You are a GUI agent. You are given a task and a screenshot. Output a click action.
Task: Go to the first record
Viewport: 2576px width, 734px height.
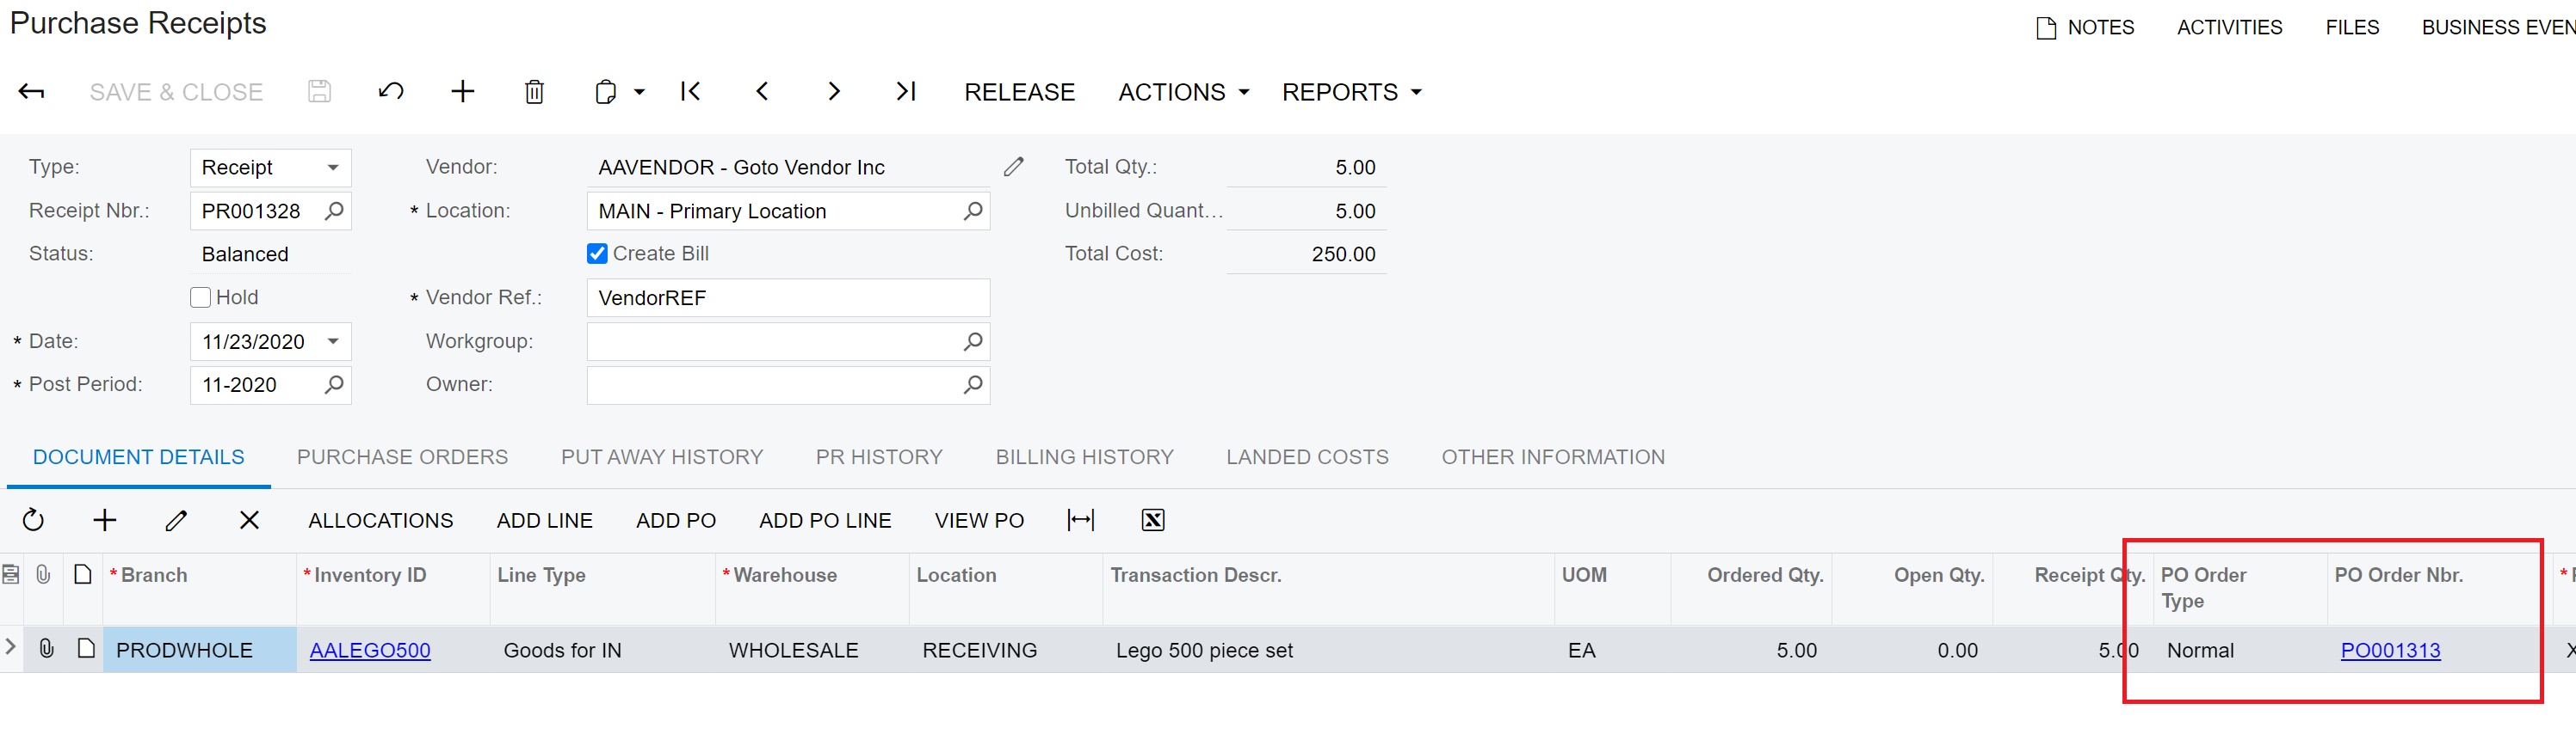click(690, 92)
